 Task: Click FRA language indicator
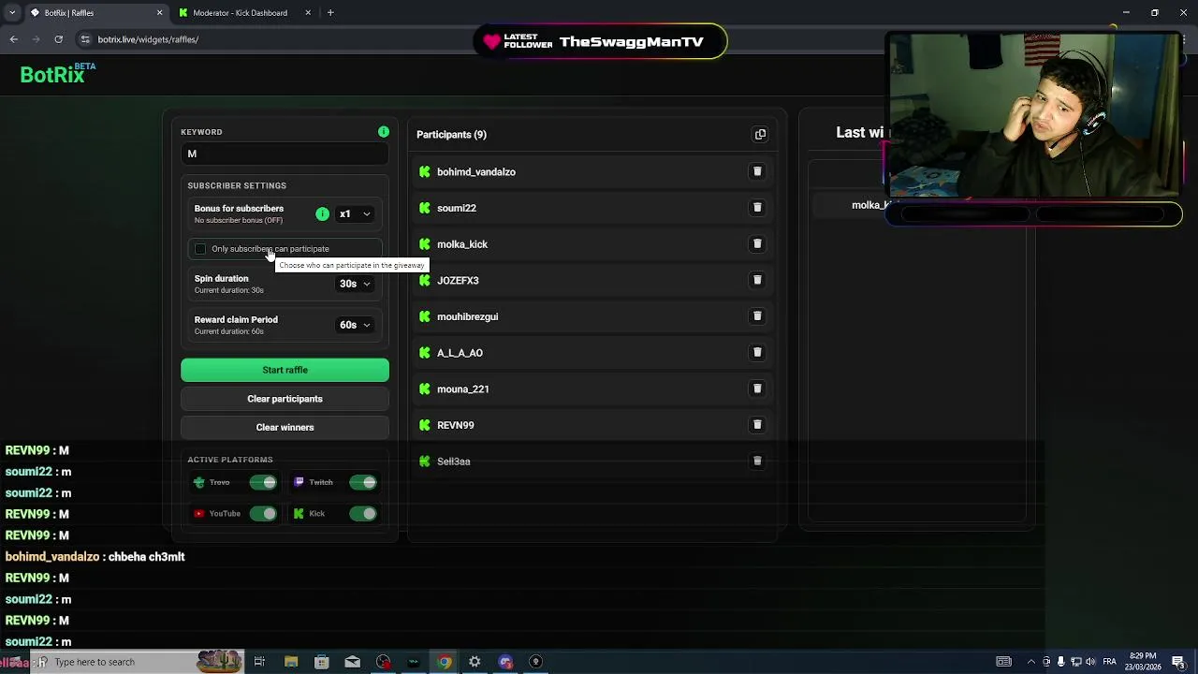click(1109, 662)
